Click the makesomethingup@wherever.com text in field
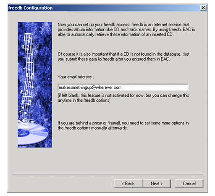Viewport: 215px width, 196px height. (90, 88)
